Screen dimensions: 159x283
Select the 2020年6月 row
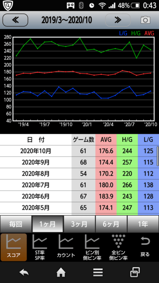(79, 196)
